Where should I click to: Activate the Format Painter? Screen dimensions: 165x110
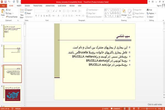(x=12, y=17)
